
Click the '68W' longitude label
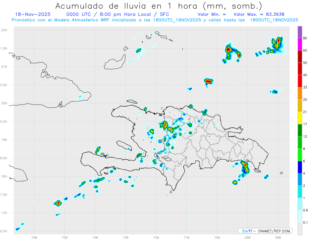(x=278, y=237)
